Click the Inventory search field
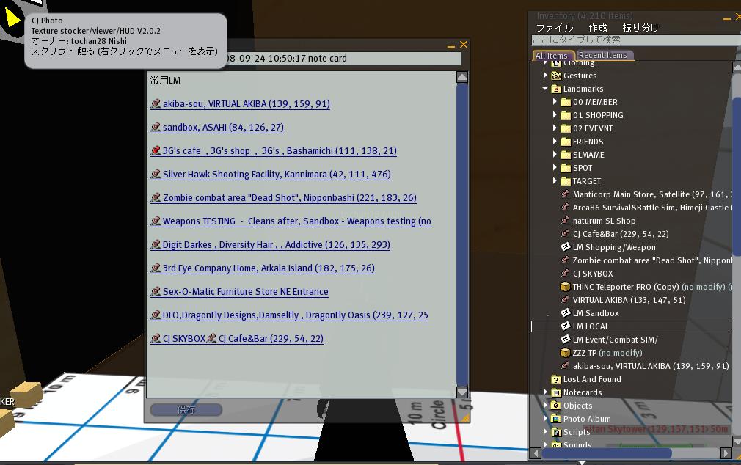The image size is (741, 465). pyautogui.click(x=636, y=40)
